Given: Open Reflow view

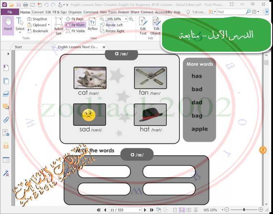Looking at the screenshot, I should click(92, 24).
